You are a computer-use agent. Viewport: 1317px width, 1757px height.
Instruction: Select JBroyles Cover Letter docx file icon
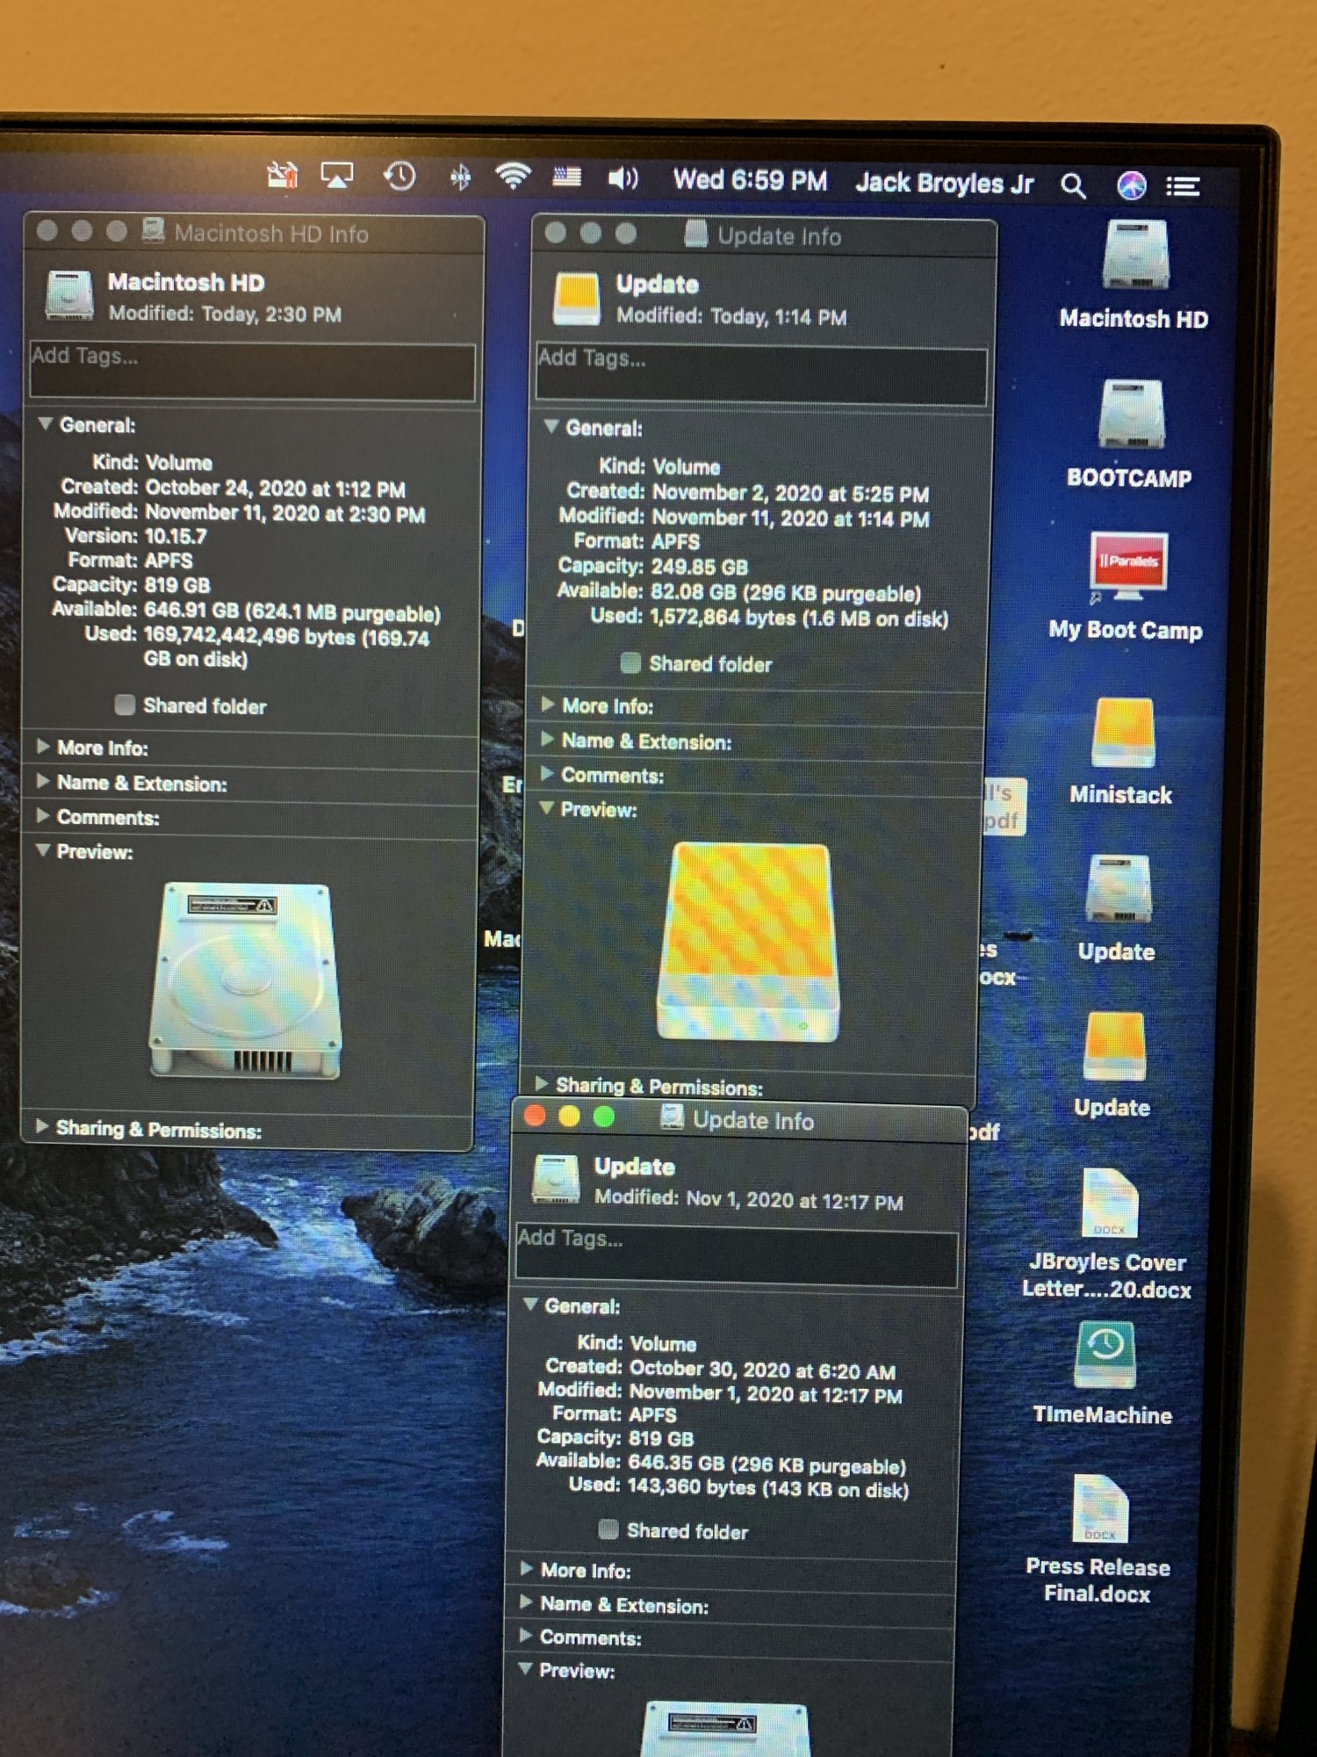(1111, 1204)
